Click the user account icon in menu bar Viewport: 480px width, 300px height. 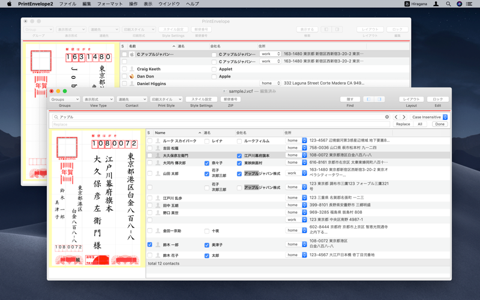tap(436, 4)
